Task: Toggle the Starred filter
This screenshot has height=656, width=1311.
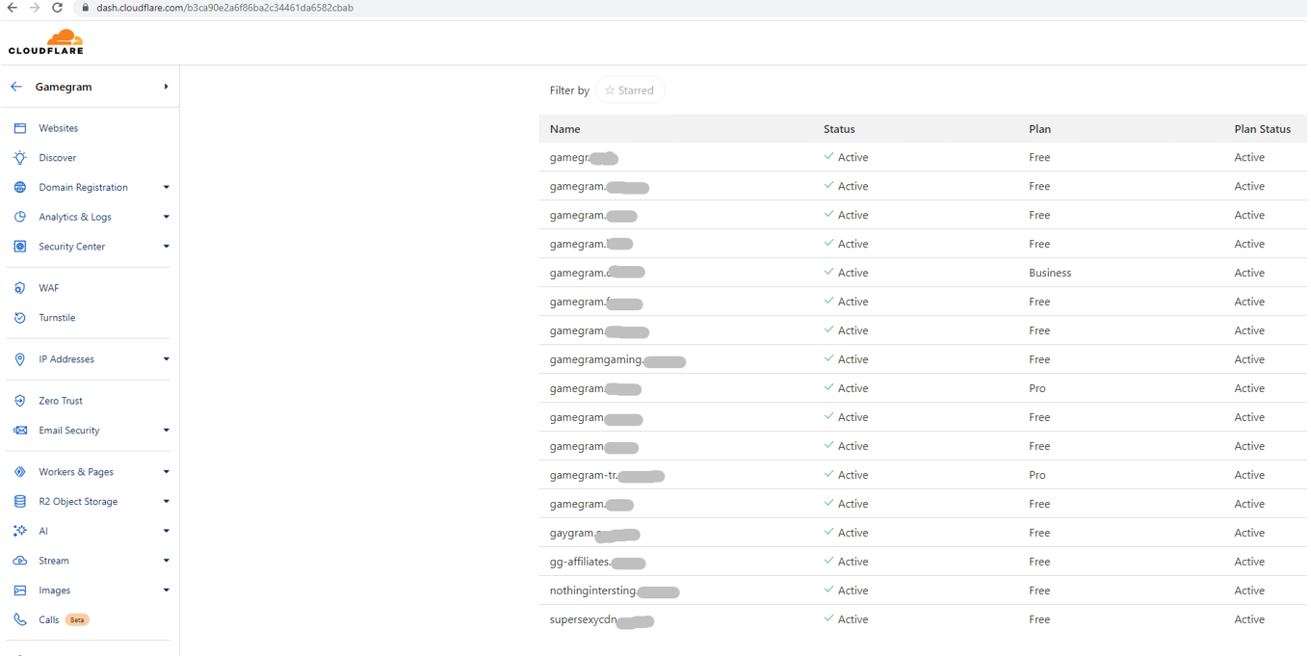Action: pos(630,91)
